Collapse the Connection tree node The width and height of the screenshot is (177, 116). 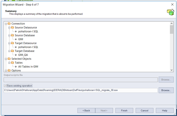6,24
